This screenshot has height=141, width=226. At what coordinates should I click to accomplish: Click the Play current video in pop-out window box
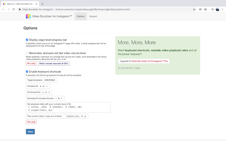[57, 116]
